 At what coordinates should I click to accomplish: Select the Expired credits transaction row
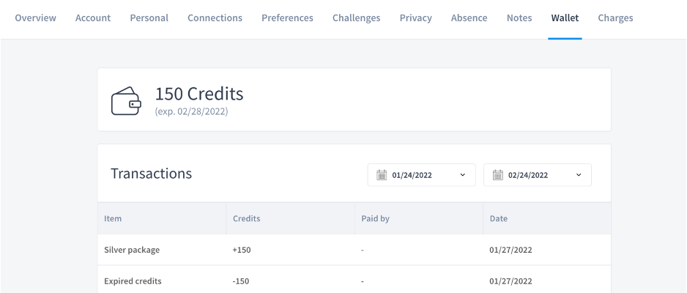(x=354, y=281)
